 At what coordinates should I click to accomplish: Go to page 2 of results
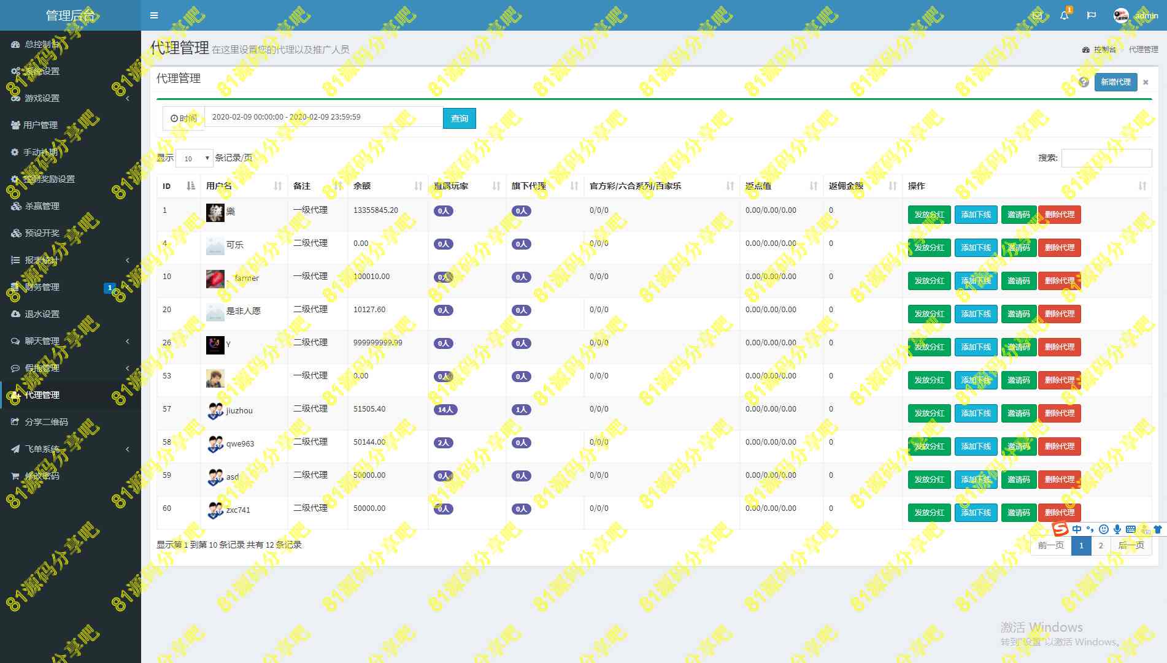[x=1101, y=545]
